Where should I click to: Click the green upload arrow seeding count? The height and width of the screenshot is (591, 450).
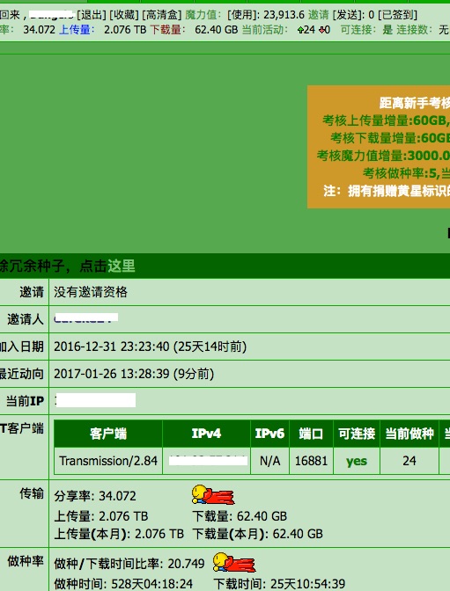tap(306, 29)
